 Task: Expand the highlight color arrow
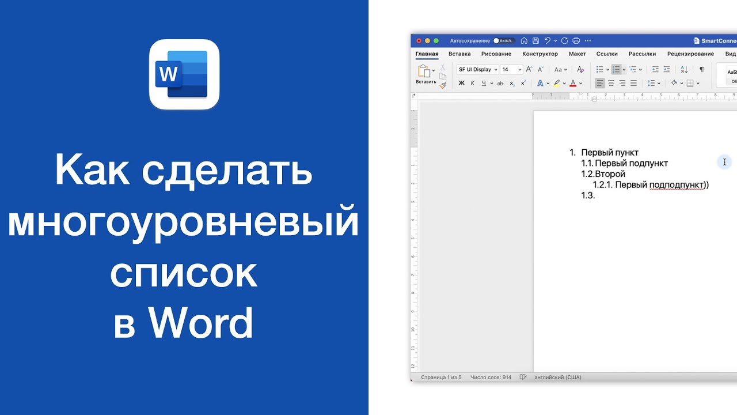pyautogui.click(x=564, y=84)
